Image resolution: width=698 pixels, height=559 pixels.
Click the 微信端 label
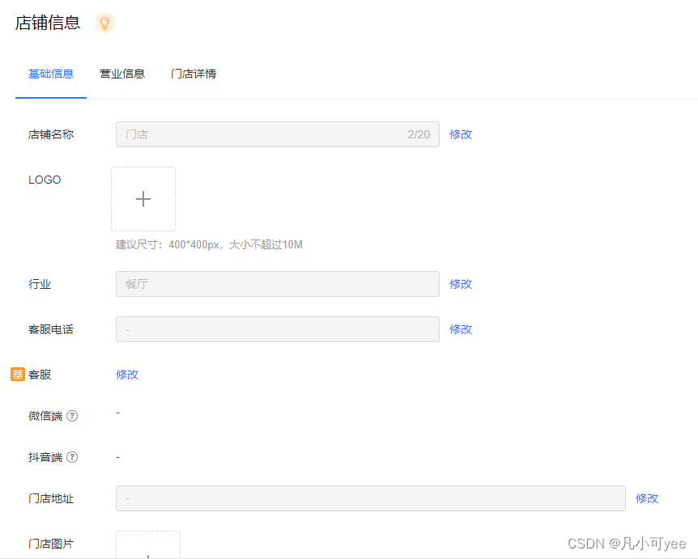tap(45, 416)
